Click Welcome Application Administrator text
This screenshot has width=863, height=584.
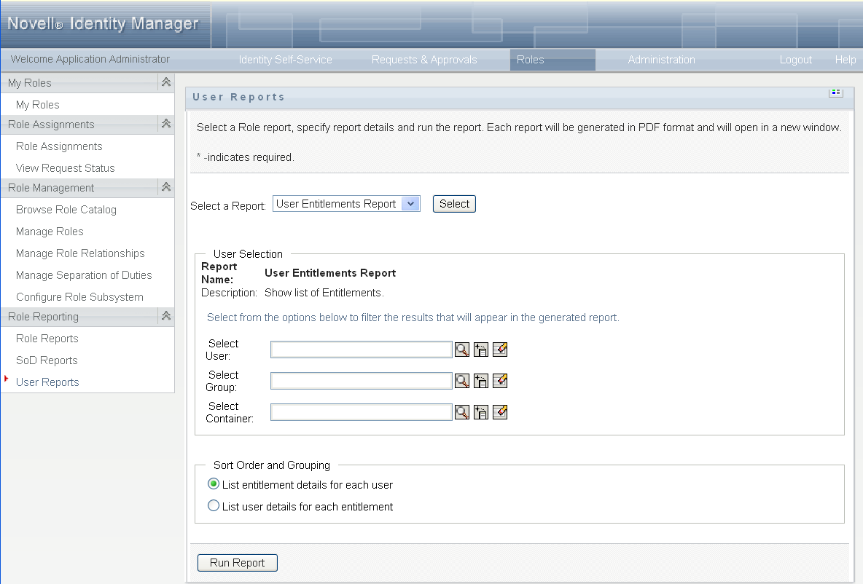(x=90, y=59)
